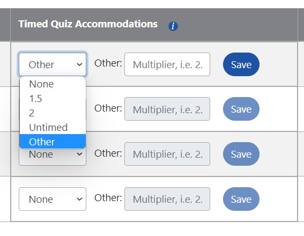Click the second row Save button
The image size is (304, 236).
(241, 109)
